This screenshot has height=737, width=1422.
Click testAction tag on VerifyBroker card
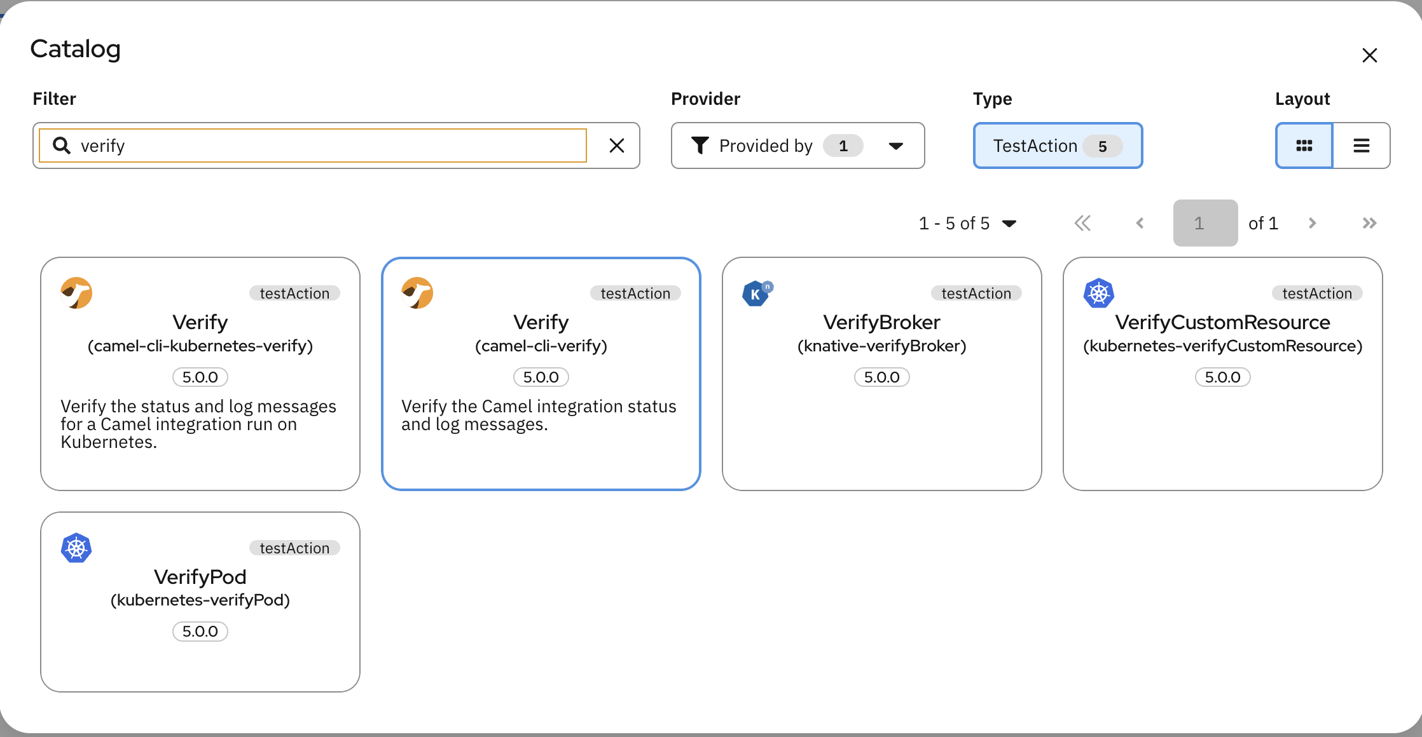[x=976, y=293]
